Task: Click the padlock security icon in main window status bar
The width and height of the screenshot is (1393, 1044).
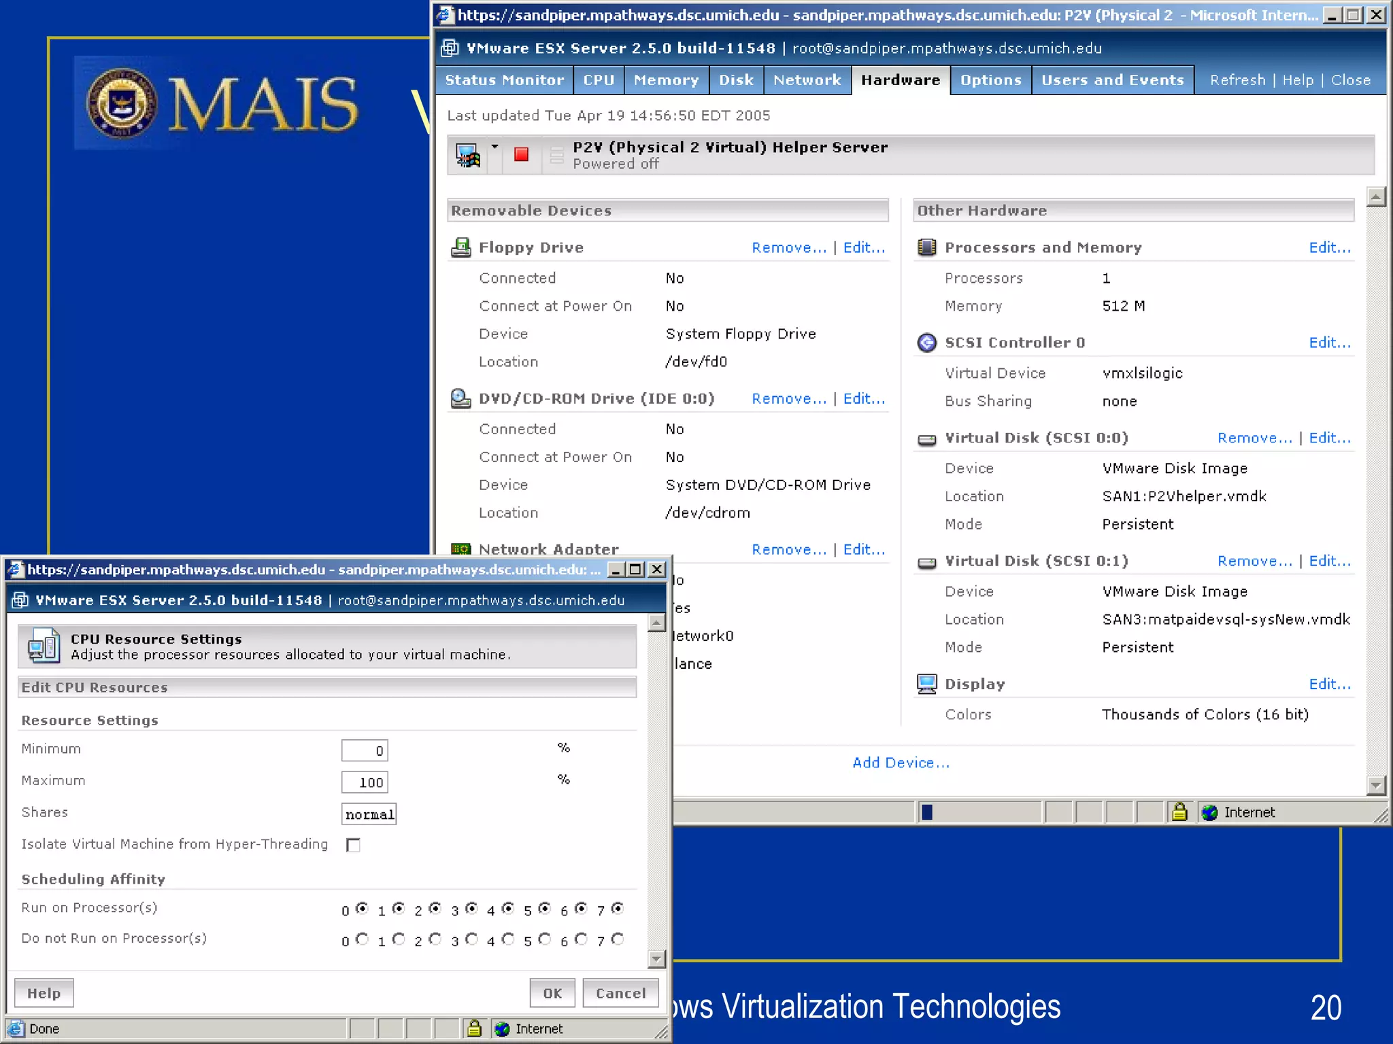Action: click(1179, 812)
